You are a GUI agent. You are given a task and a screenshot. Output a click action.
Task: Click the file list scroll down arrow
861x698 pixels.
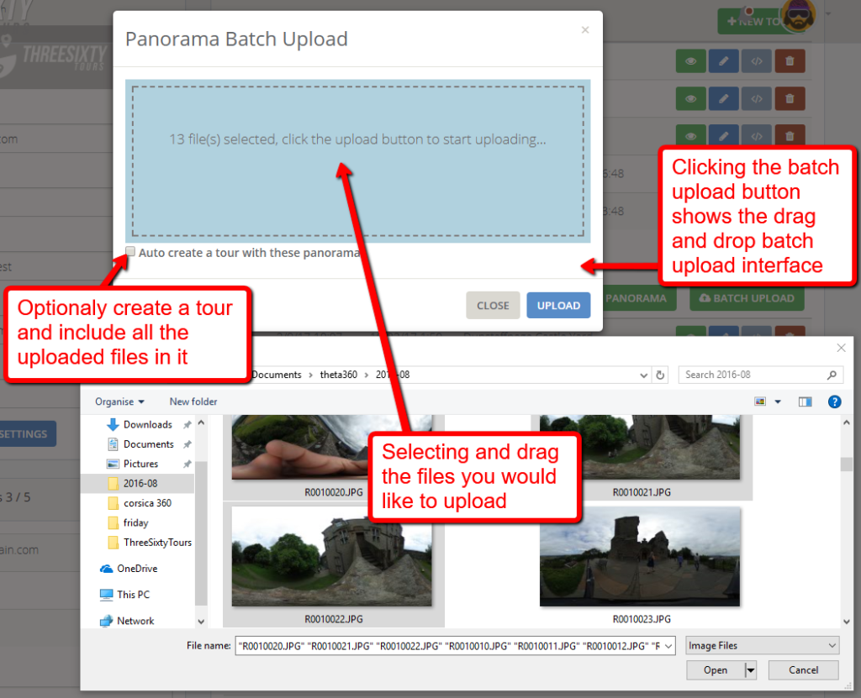coord(846,622)
